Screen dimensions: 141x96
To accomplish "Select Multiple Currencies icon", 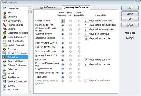I will coord(4,45).
